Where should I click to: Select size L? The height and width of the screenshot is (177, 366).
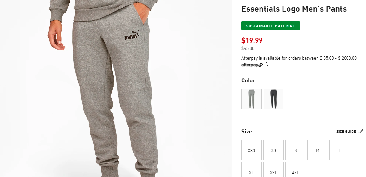point(340,150)
